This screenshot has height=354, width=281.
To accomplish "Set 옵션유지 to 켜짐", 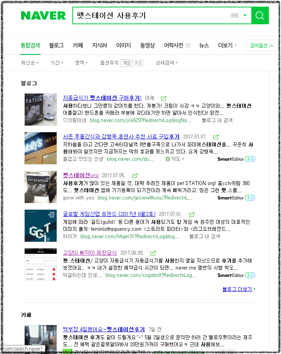I will coord(138,63).
